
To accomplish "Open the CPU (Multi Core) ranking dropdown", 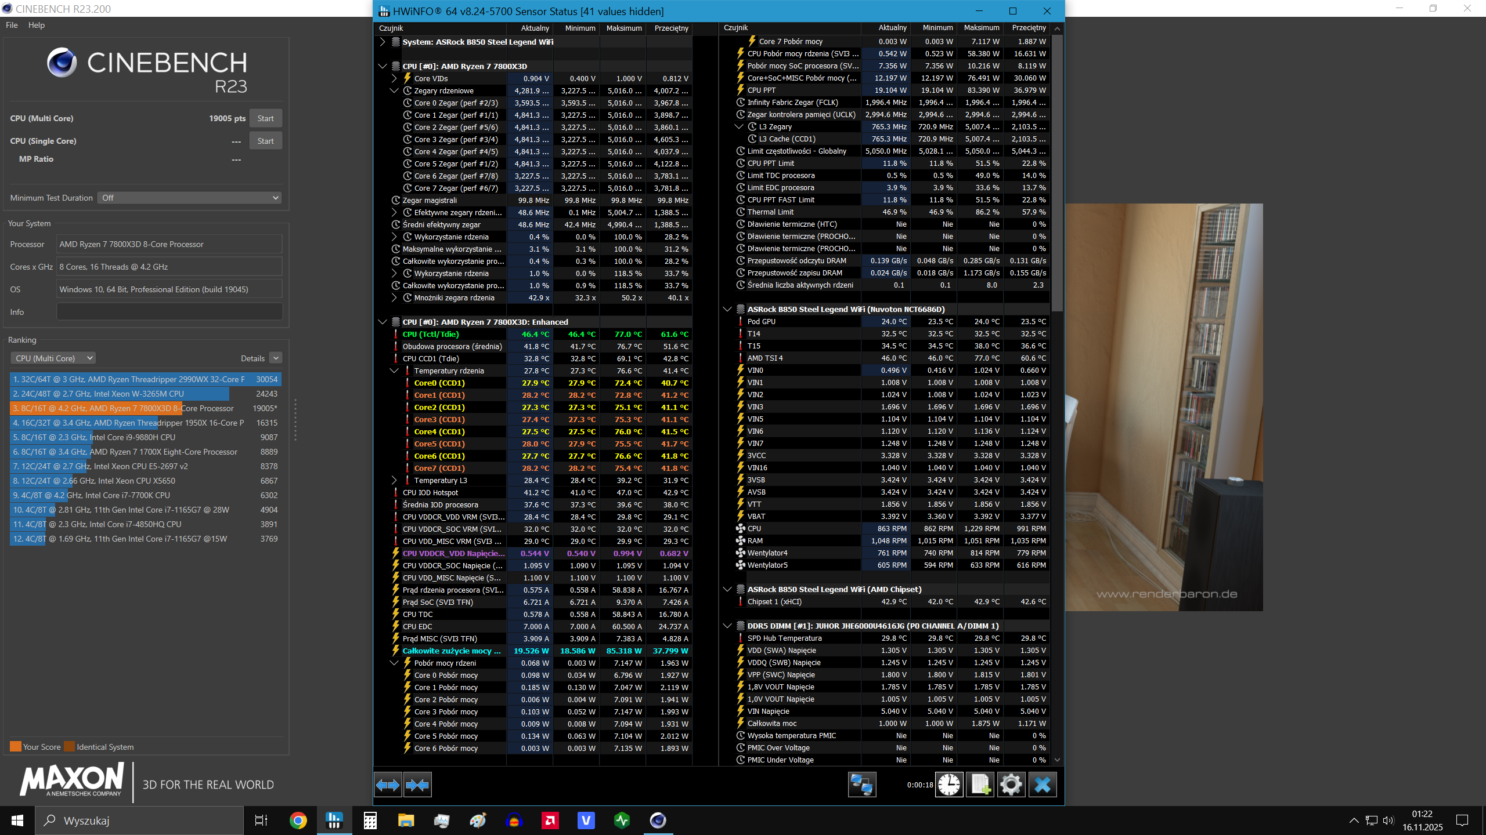I will point(53,358).
